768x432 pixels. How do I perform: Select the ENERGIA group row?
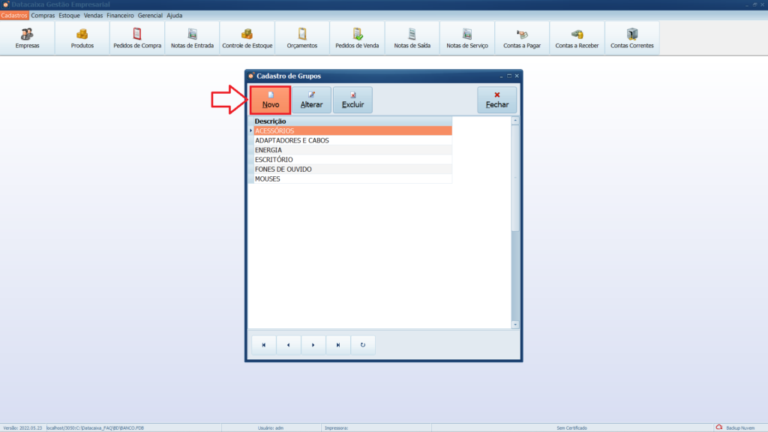click(x=352, y=150)
